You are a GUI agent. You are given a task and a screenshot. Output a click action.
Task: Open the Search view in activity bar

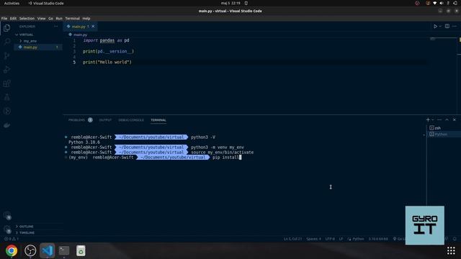(6, 42)
